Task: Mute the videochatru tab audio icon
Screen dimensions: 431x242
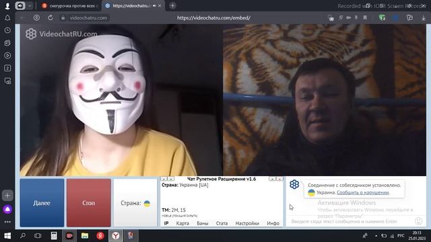Action: click(x=154, y=6)
